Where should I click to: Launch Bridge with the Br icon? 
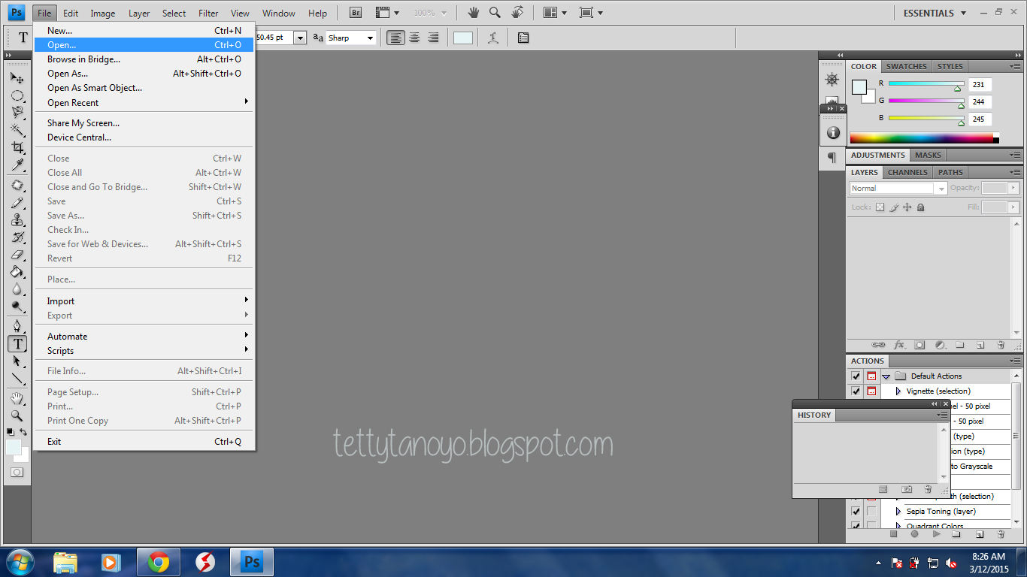[356, 13]
